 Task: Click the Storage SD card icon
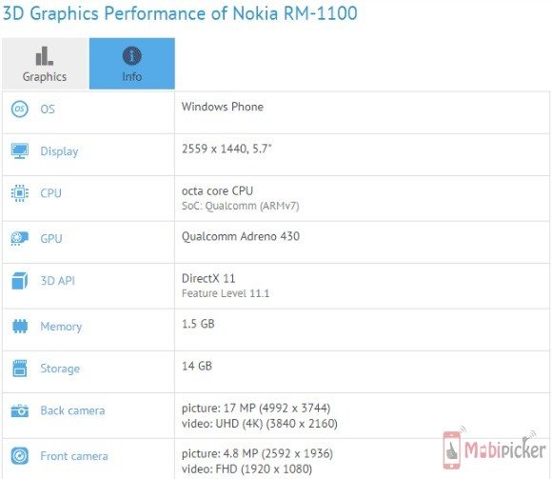20,369
